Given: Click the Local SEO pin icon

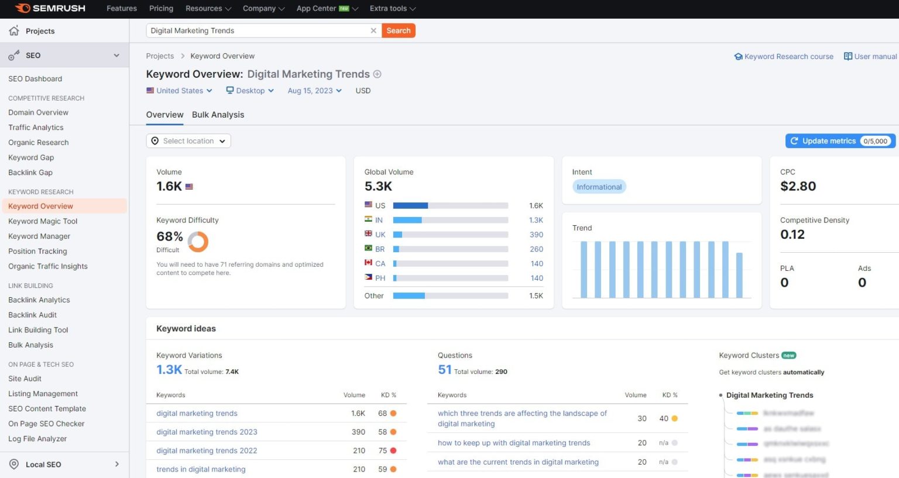Looking at the screenshot, I should [x=14, y=465].
